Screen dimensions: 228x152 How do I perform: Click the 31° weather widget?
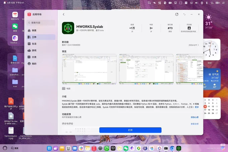[209, 21]
